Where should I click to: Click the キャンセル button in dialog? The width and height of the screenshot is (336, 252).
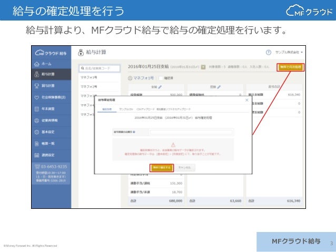[x=184, y=167]
